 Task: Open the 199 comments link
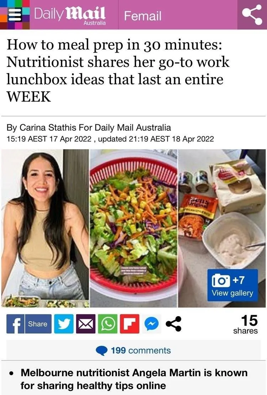141,350
